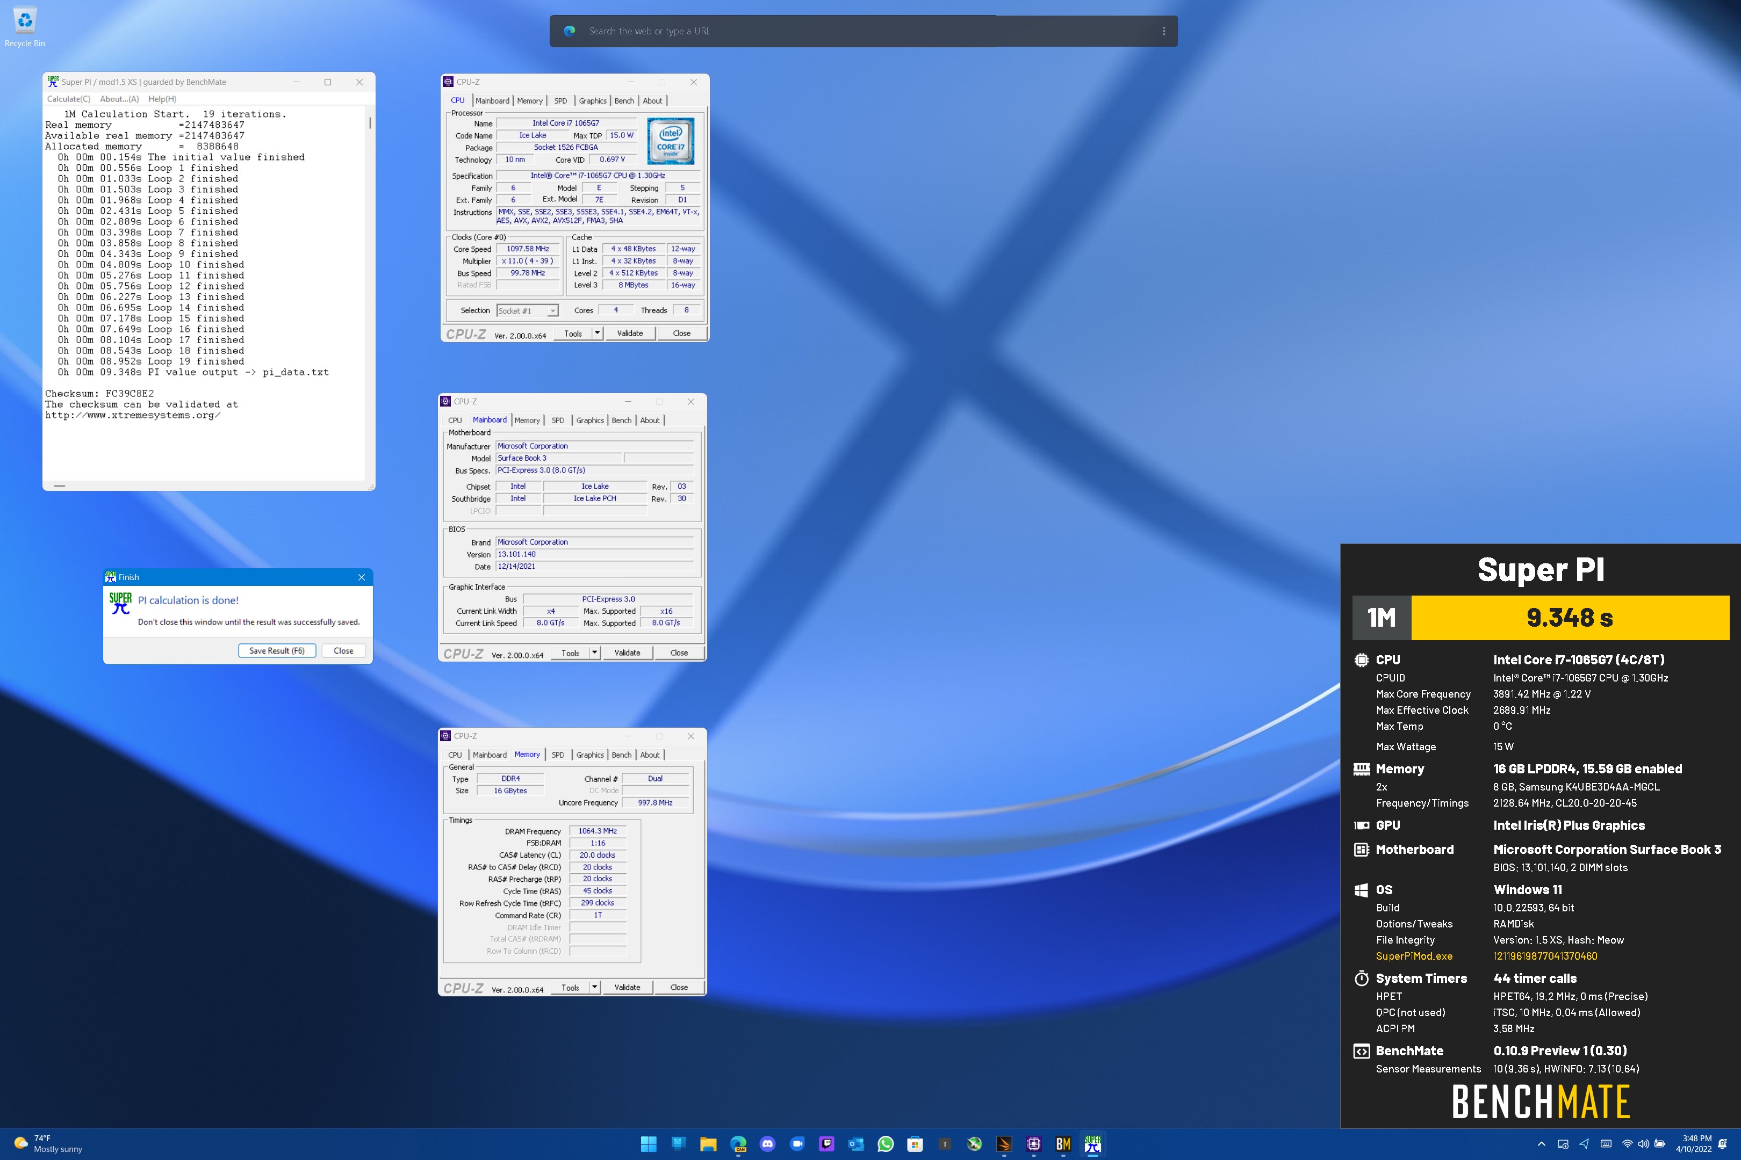
Task: Click DRAM Frequency 1064.3 MHz value
Action: (598, 831)
